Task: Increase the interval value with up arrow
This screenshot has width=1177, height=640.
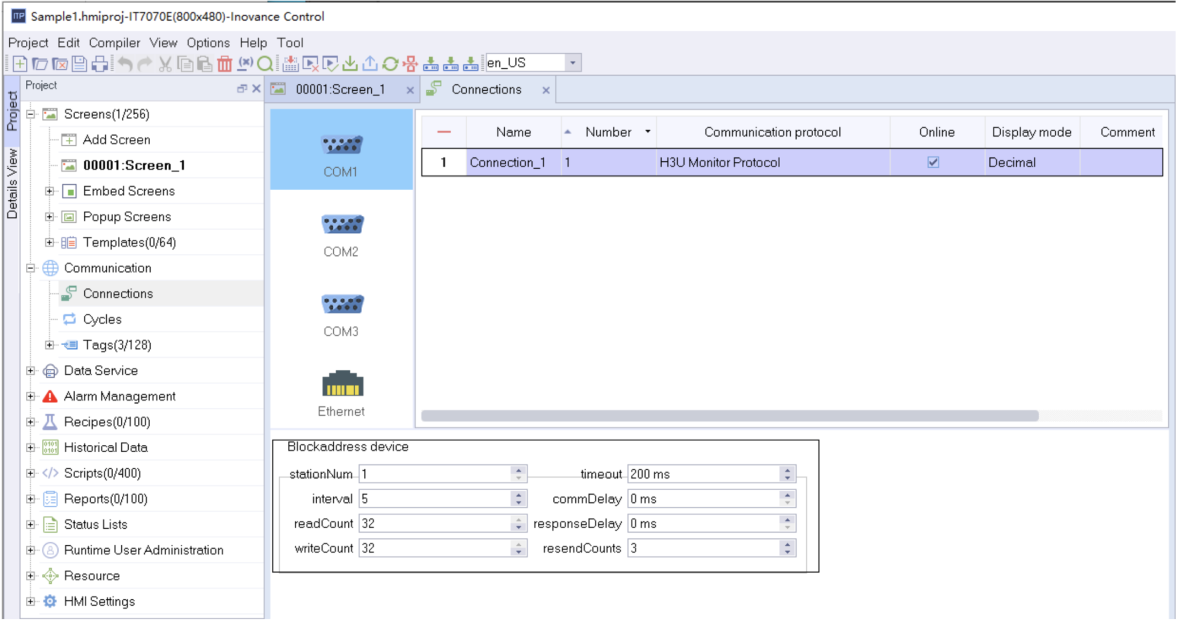Action: [x=518, y=495]
